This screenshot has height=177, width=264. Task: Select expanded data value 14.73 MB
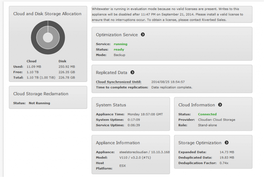point(227,152)
